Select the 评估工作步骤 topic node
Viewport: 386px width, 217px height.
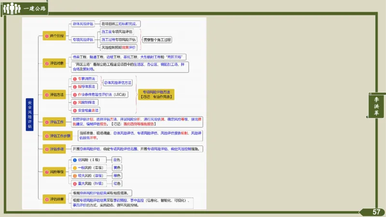57,136
